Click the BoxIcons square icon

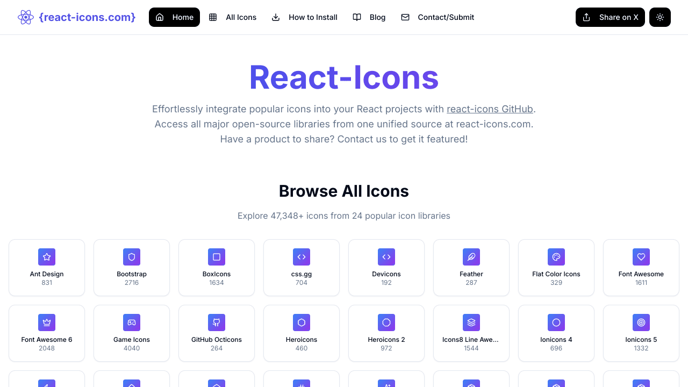coord(217,257)
